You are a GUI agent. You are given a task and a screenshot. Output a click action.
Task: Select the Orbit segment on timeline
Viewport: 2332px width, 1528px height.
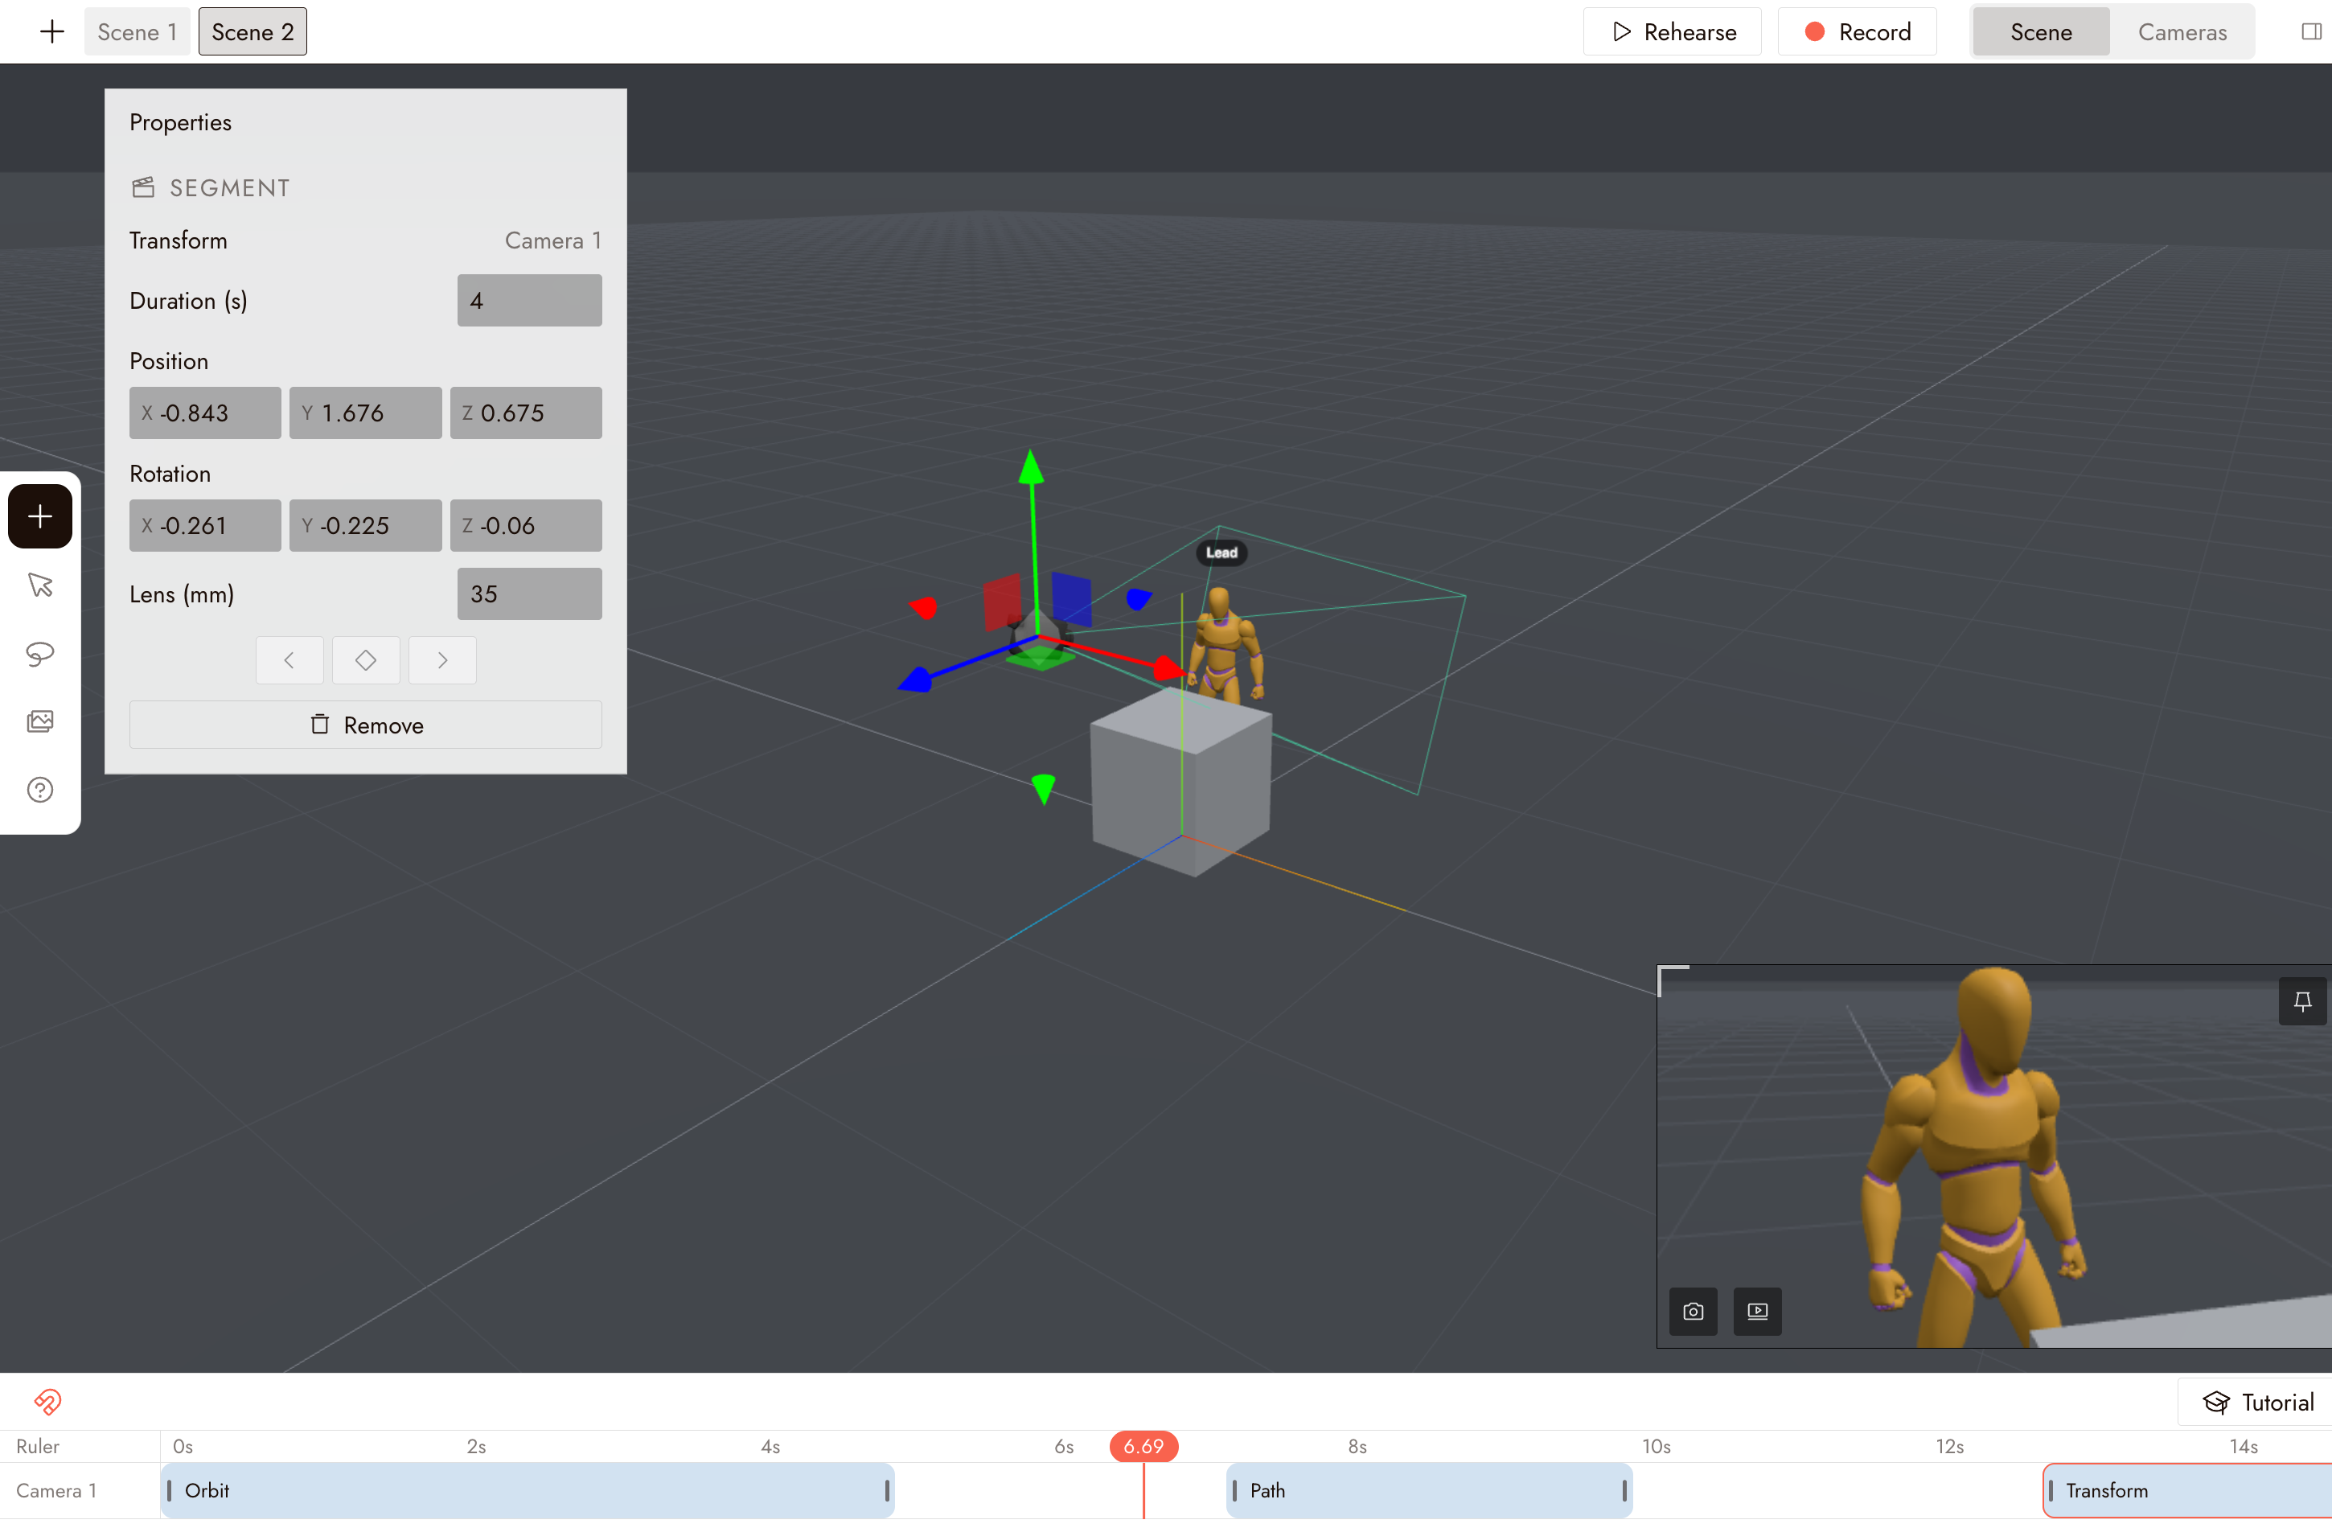click(528, 1491)
